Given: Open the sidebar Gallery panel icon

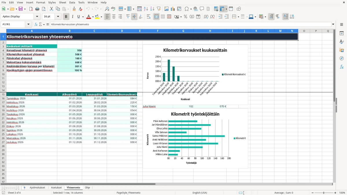Looking at the screenshot, I should pyautogui.click(x=342, y=50).
